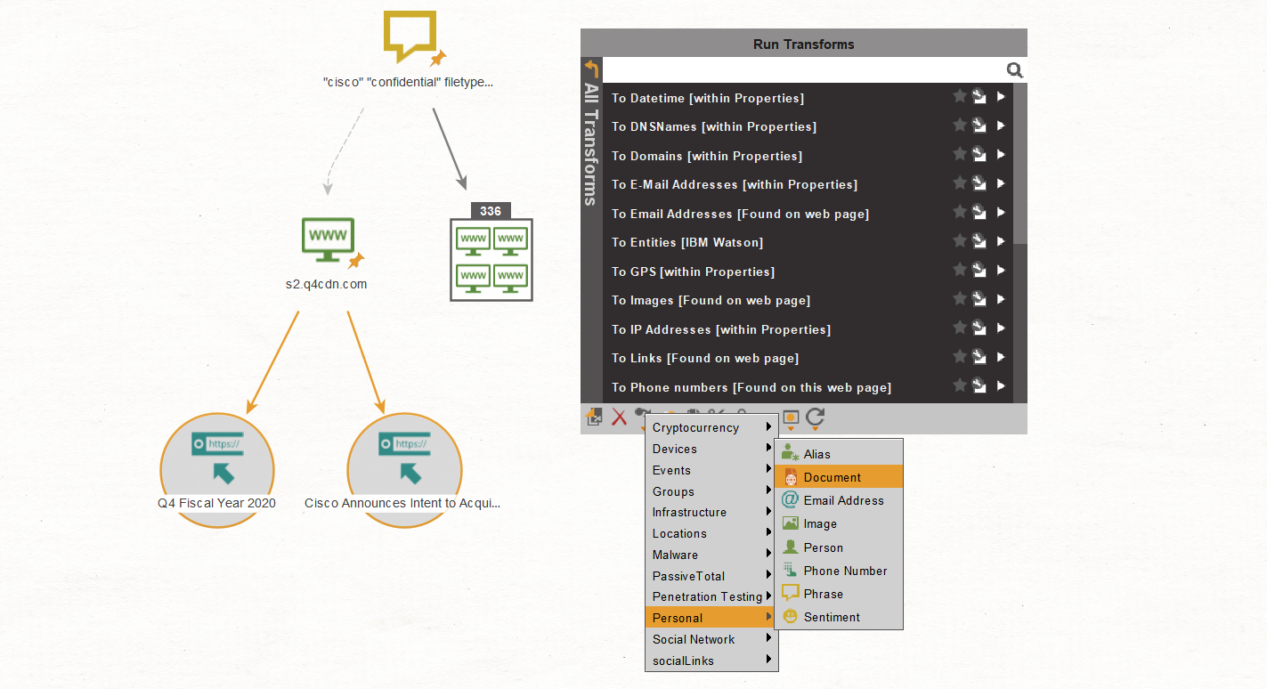Run To E-Mail Addresses [within Properties] play arrow
Viewport: 1267px width, 689px height.
(1001, 183)
